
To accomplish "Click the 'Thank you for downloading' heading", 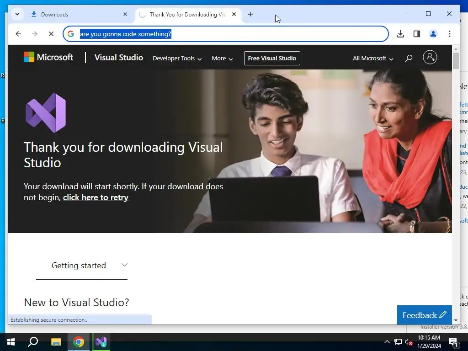I will tap(123, 154).
